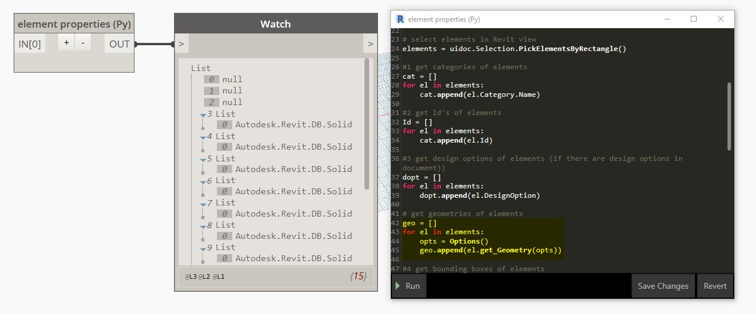
Task: Collapse list item 9 in Watch
Action: [203, 248]
